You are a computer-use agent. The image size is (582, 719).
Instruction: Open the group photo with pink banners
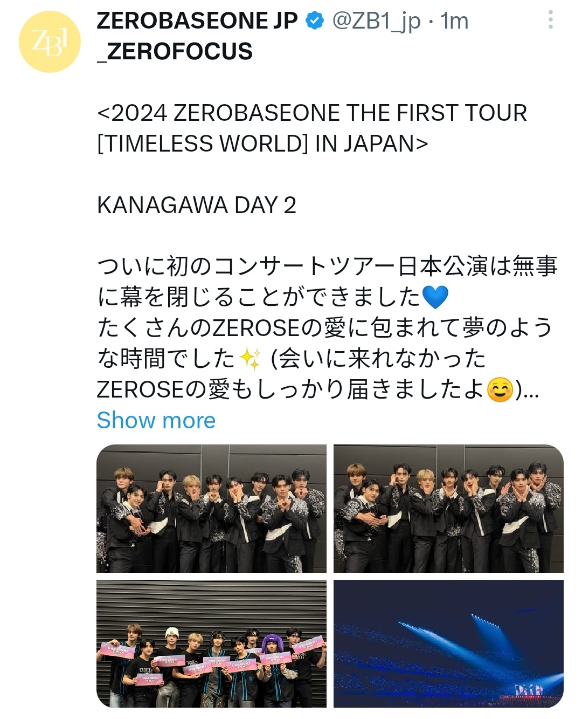(x=211, y=643)
